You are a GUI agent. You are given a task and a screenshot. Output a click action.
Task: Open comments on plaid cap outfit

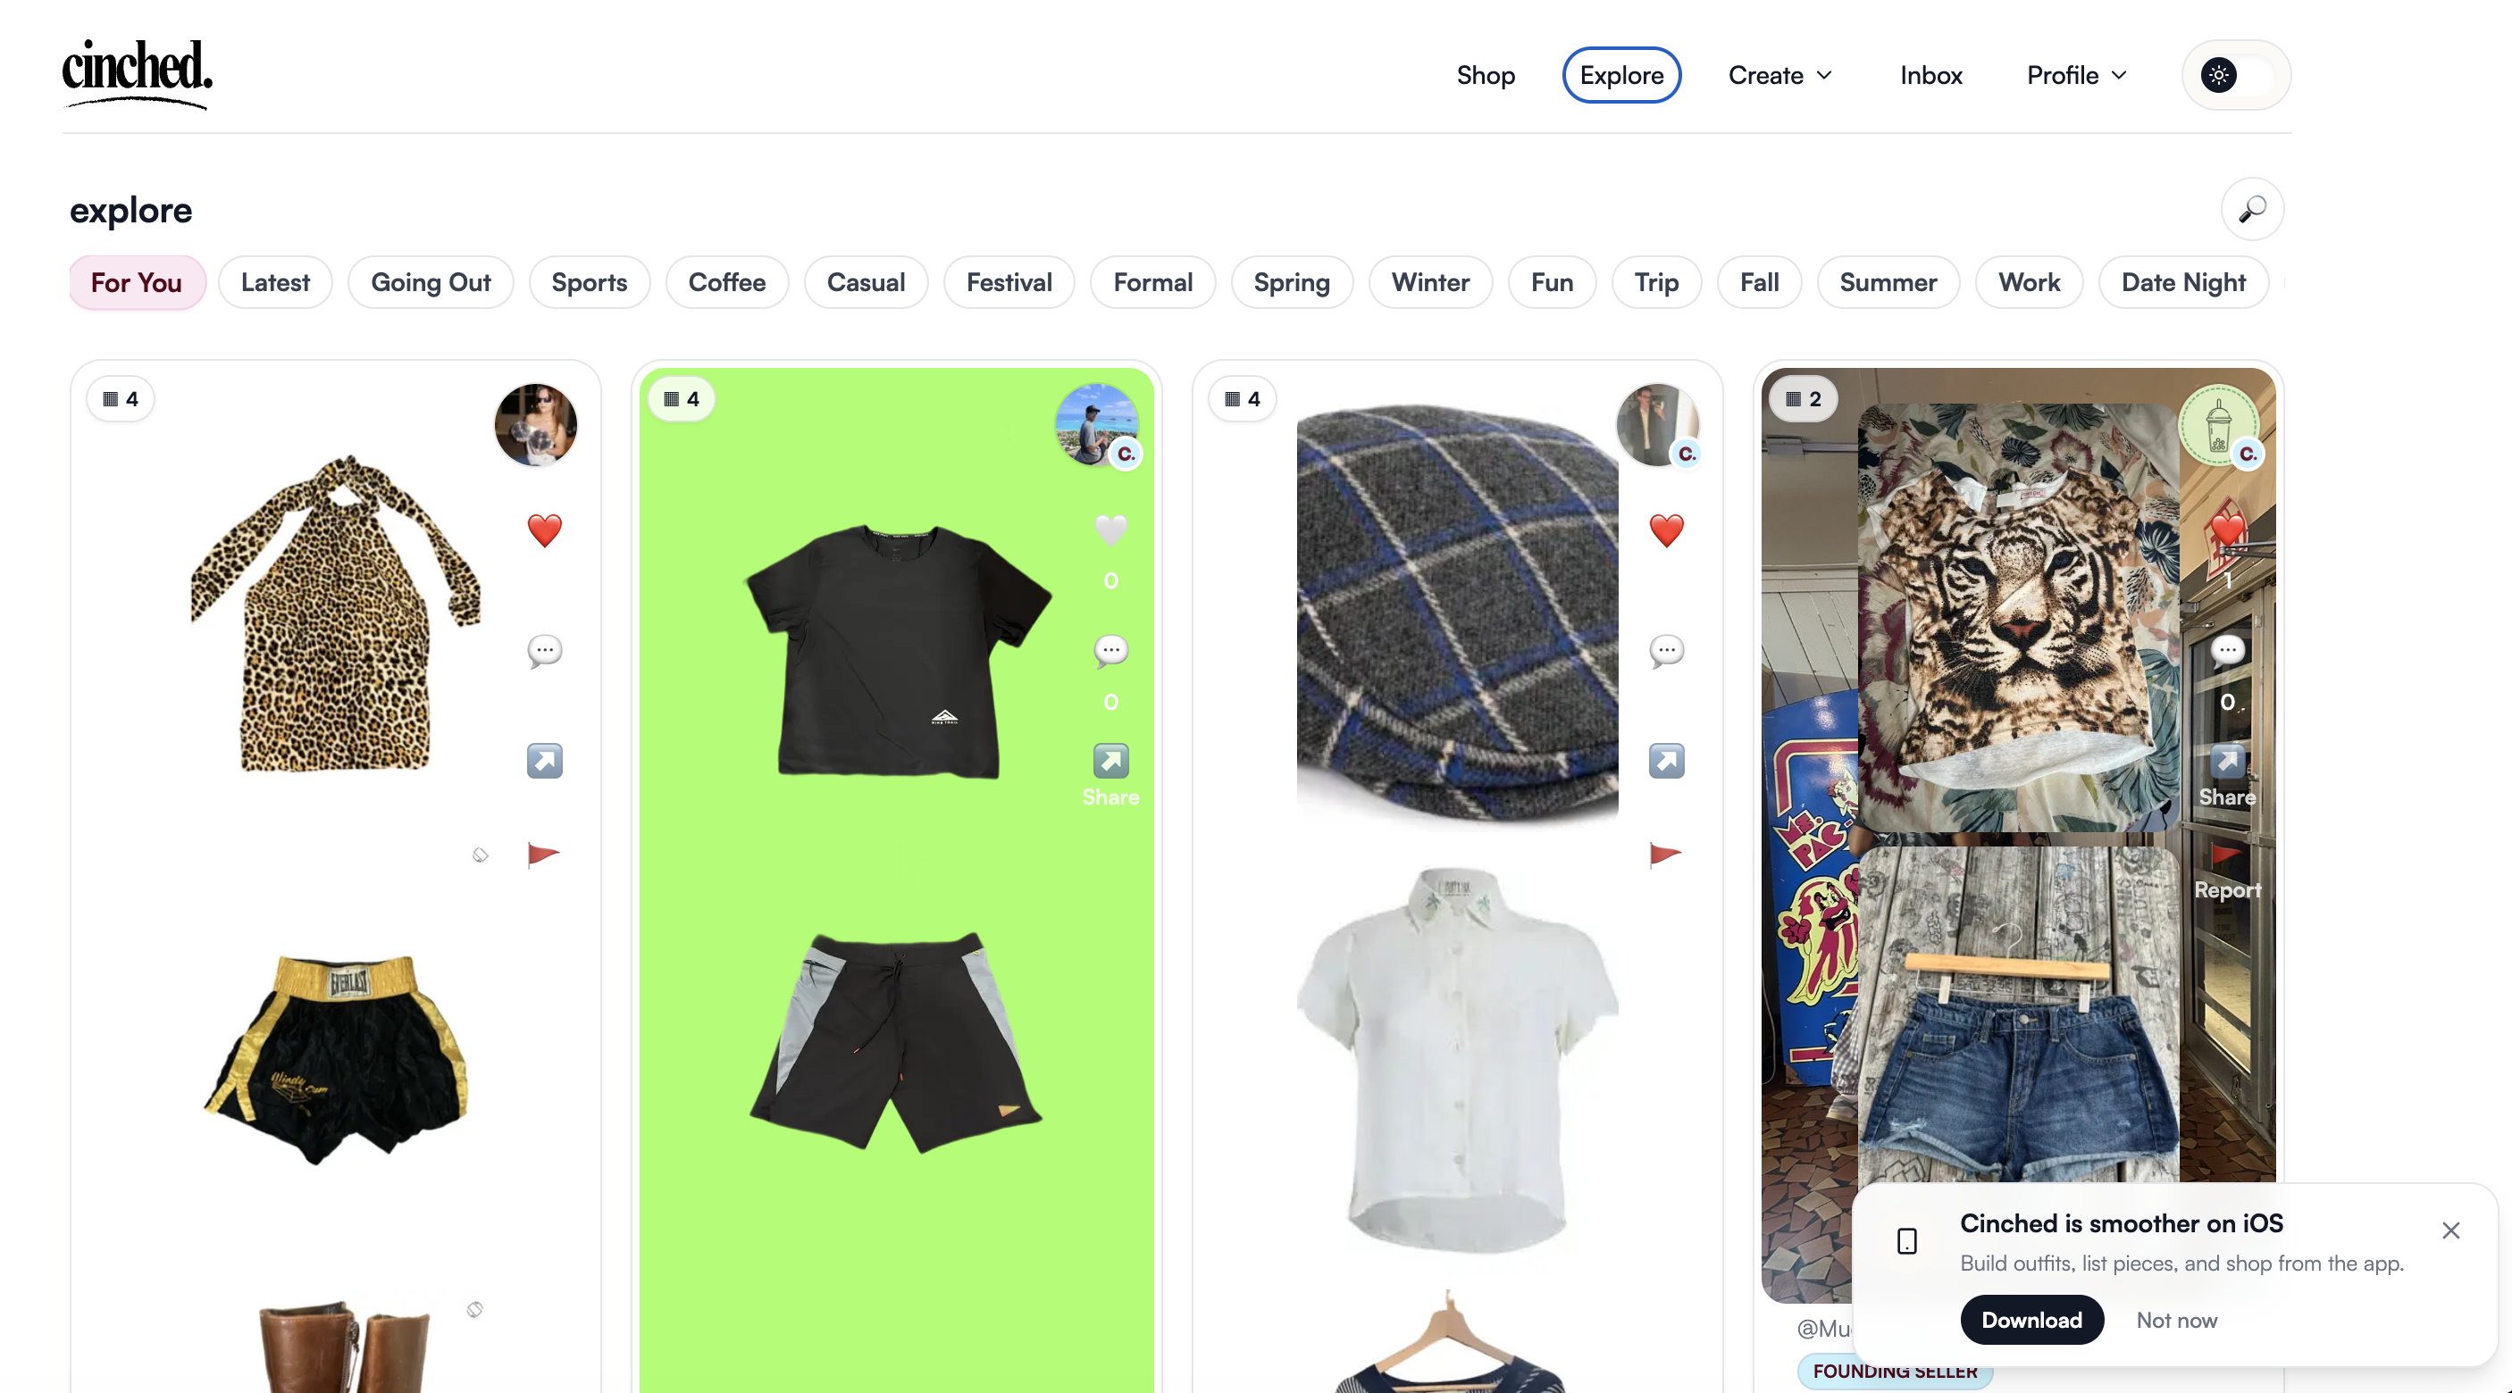pos(1667,650)
